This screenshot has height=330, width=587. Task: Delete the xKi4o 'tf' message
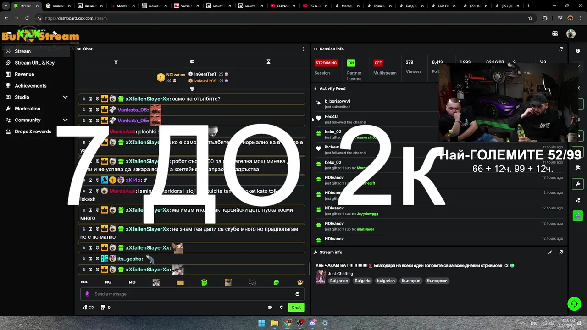point(83,181)
